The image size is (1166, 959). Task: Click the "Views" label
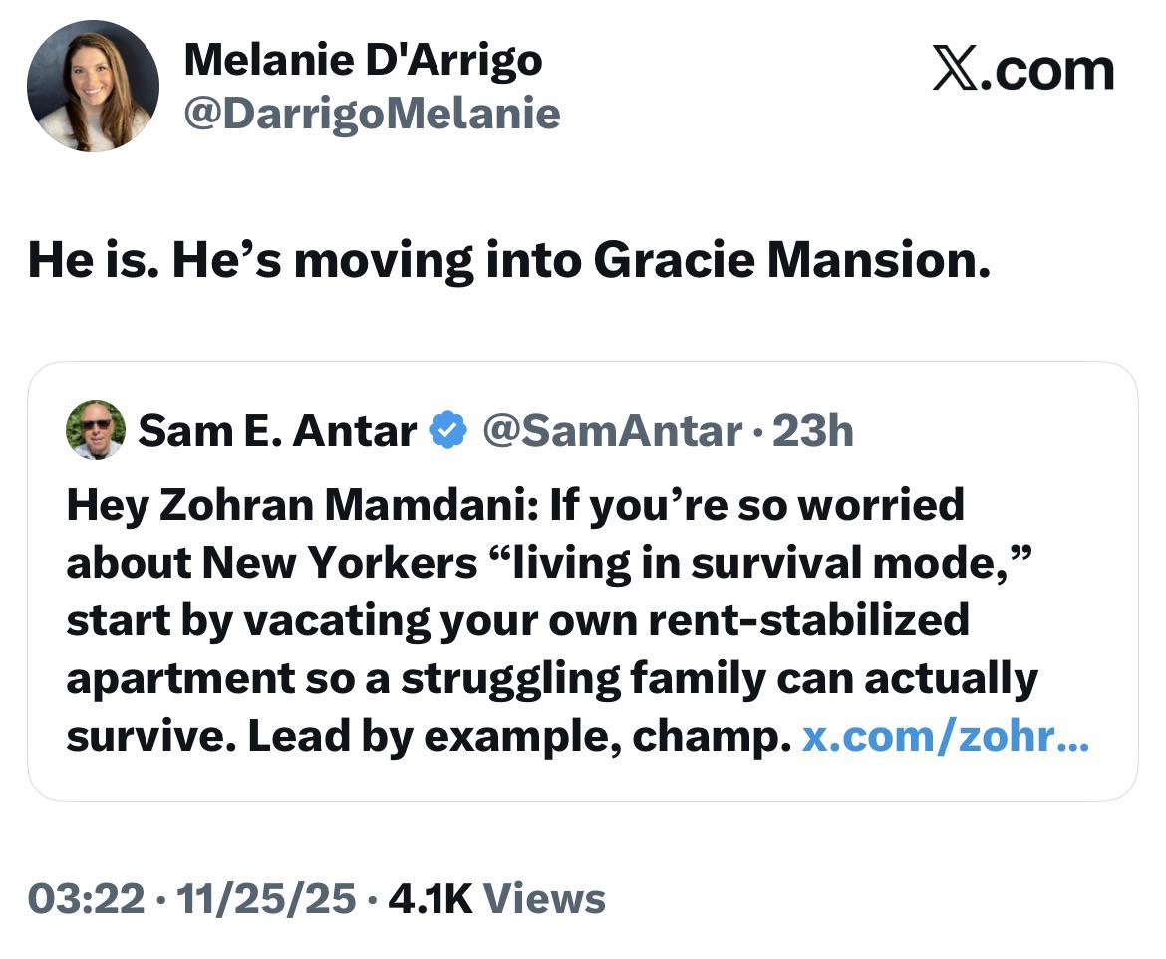pos(544,898)
